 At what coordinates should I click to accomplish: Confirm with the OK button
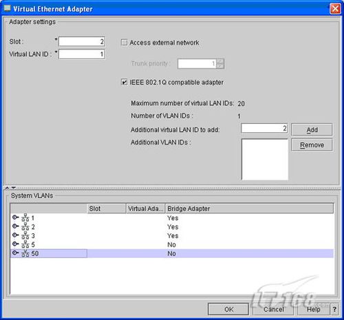(228, 309)
